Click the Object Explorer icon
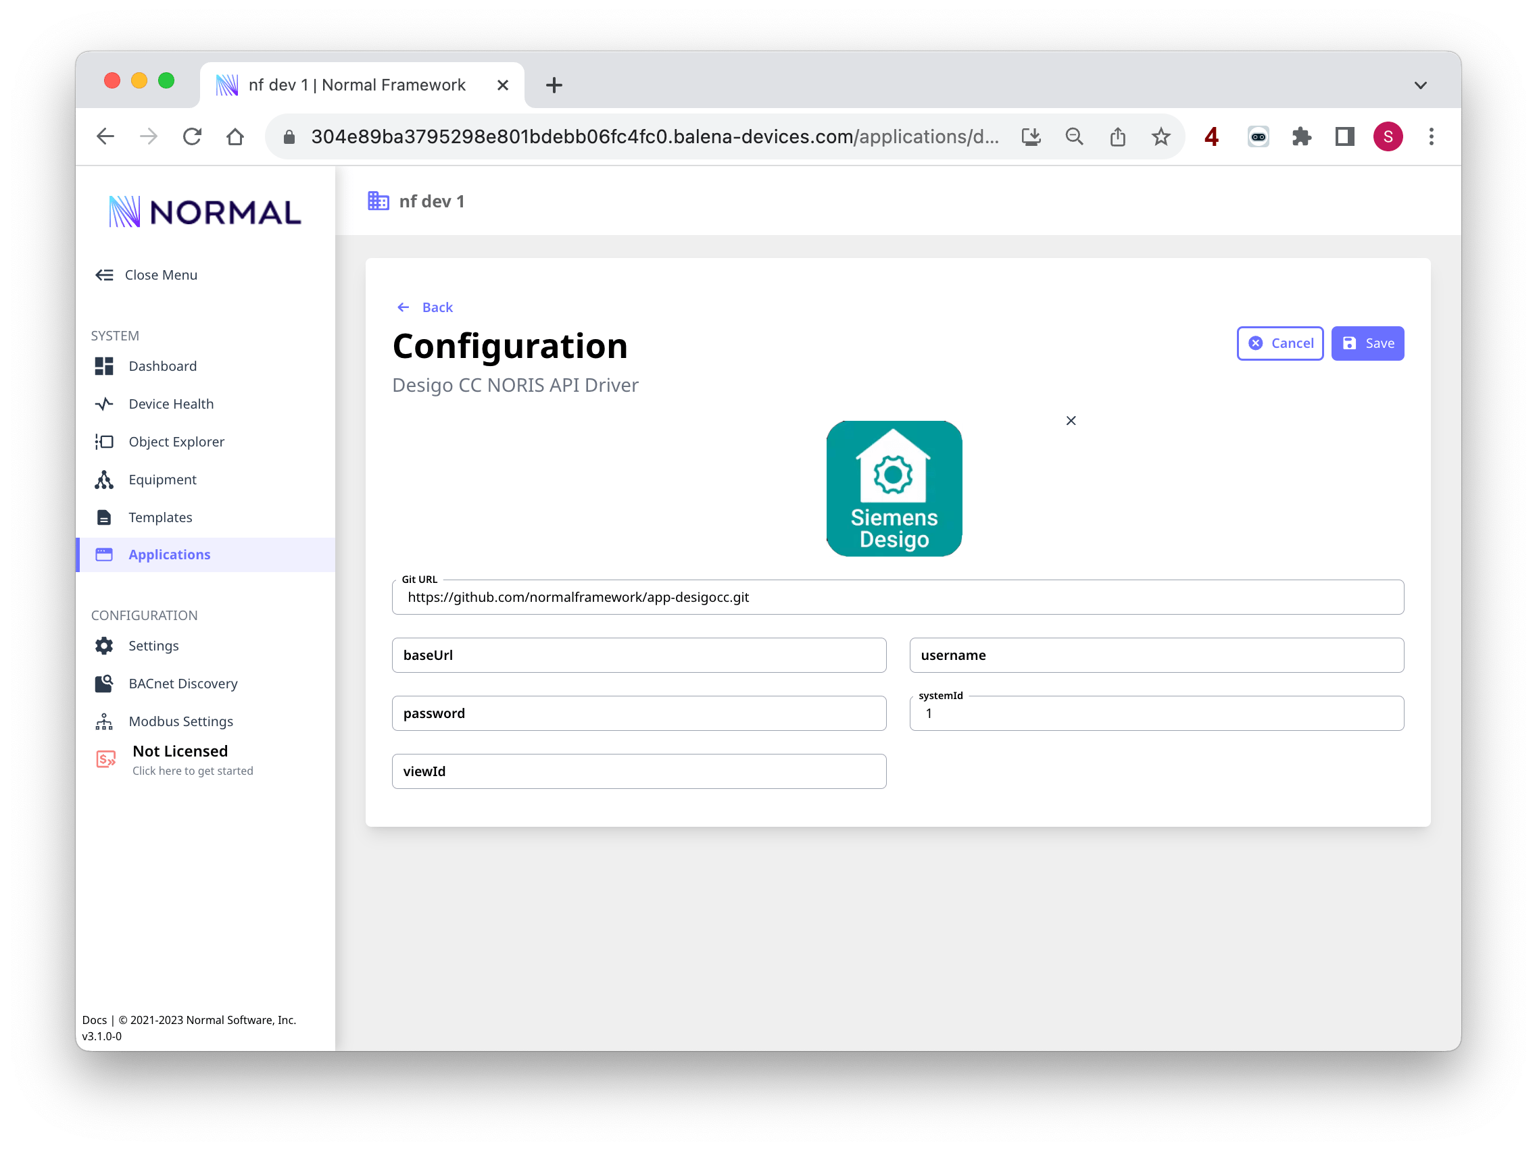The height and width of the screenshot is (1151, 1537). (104, 442)
